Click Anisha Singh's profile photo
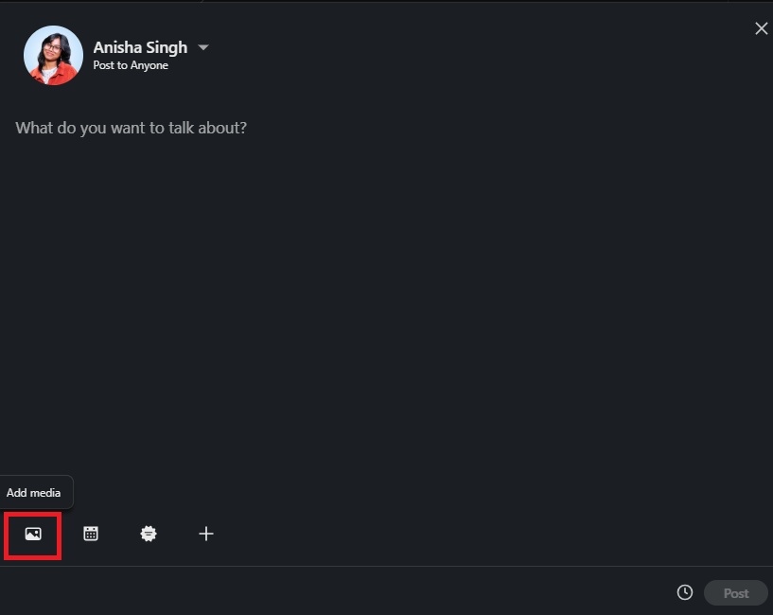Screen dimensions: 773x615 [53, 55]
